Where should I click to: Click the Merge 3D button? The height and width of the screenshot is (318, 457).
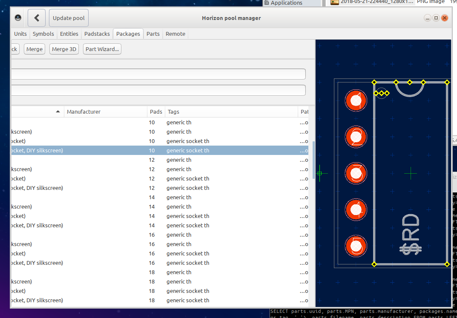[x=64, y=49]
